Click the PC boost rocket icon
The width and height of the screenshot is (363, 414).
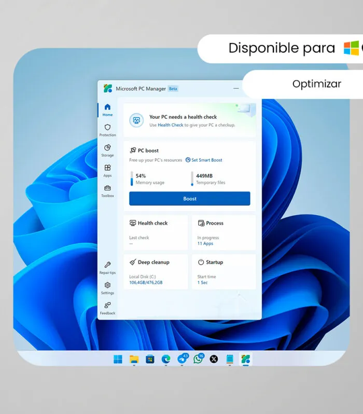tap(133, 150)
